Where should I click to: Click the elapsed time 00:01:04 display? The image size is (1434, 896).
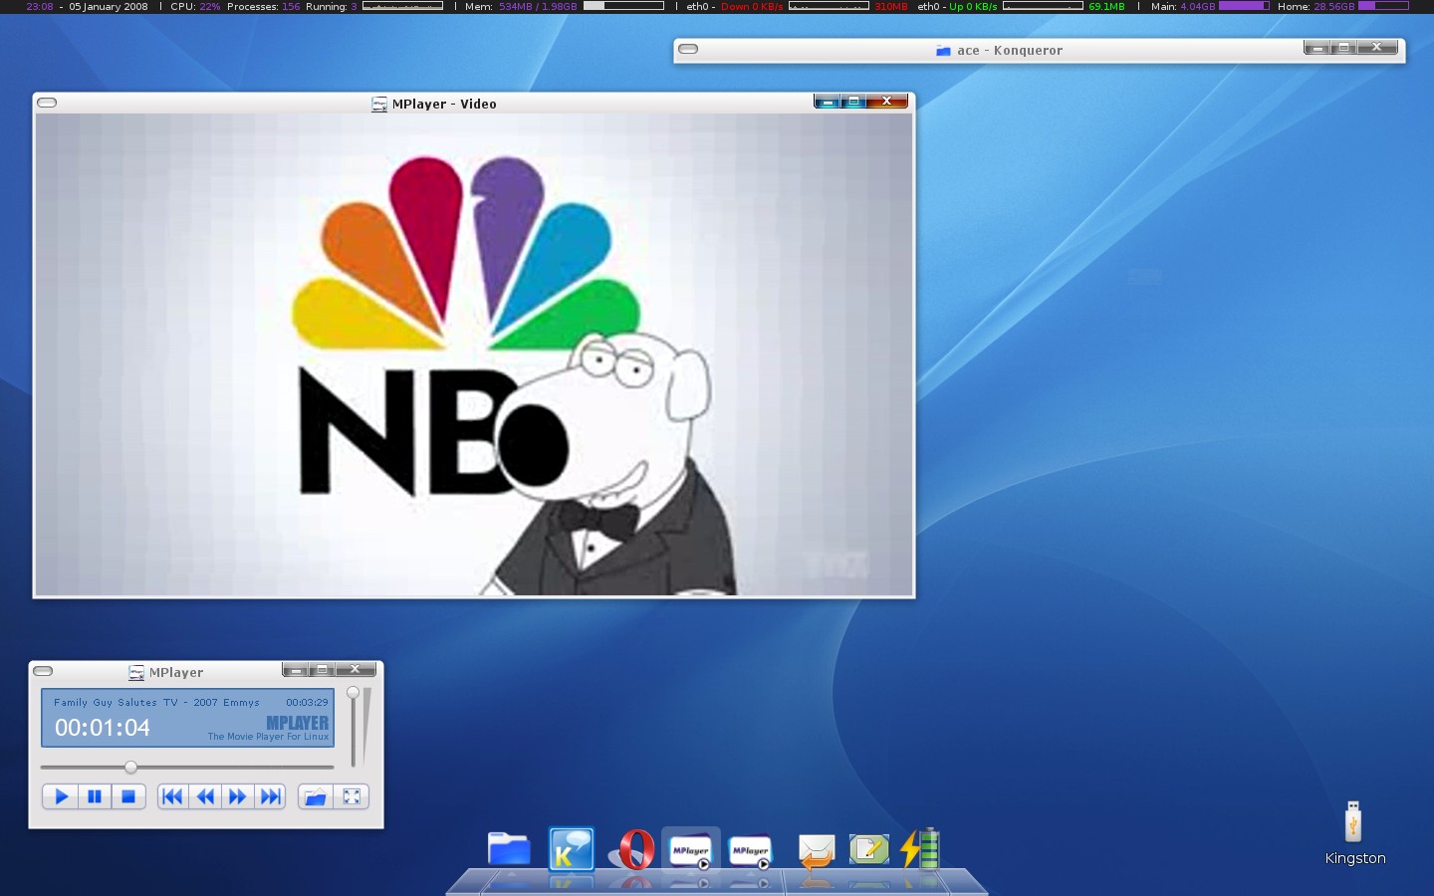click(103, 728)
